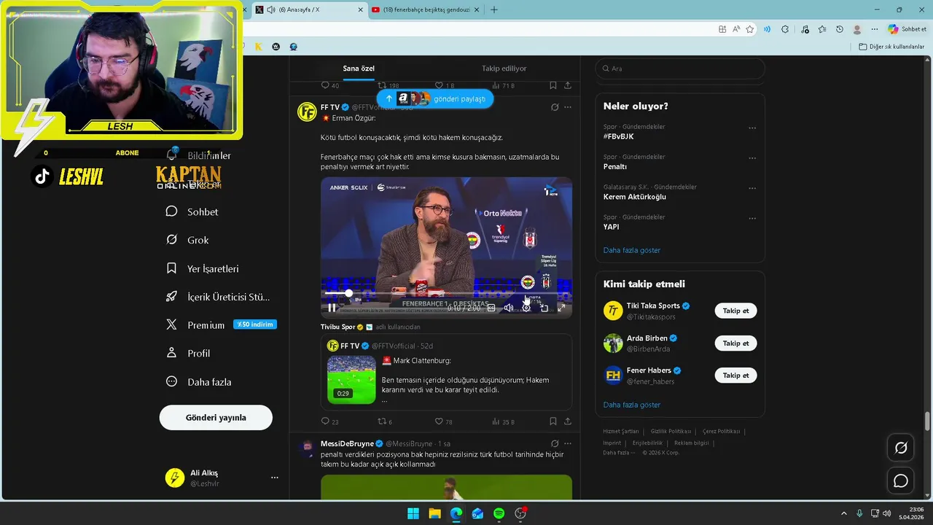Viewport: 933px width, 525px height.
Task: Open browser extensions puzzle icon
Action: pyautogui.click(x=785, y=29)
